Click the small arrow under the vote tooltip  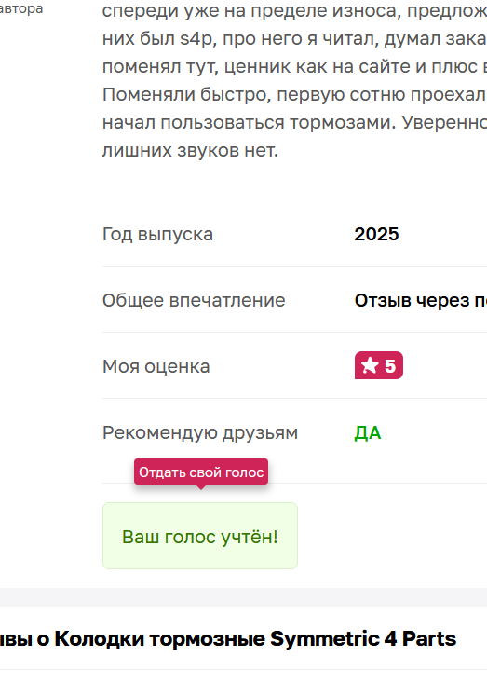pos(201,487)
